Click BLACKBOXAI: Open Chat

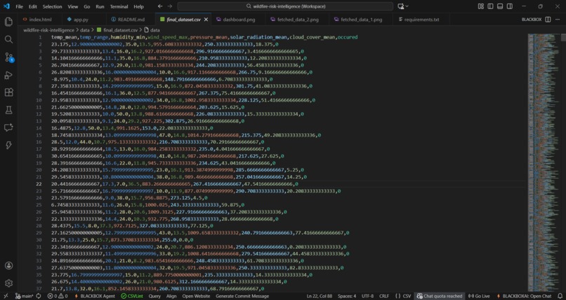point(524,296)
